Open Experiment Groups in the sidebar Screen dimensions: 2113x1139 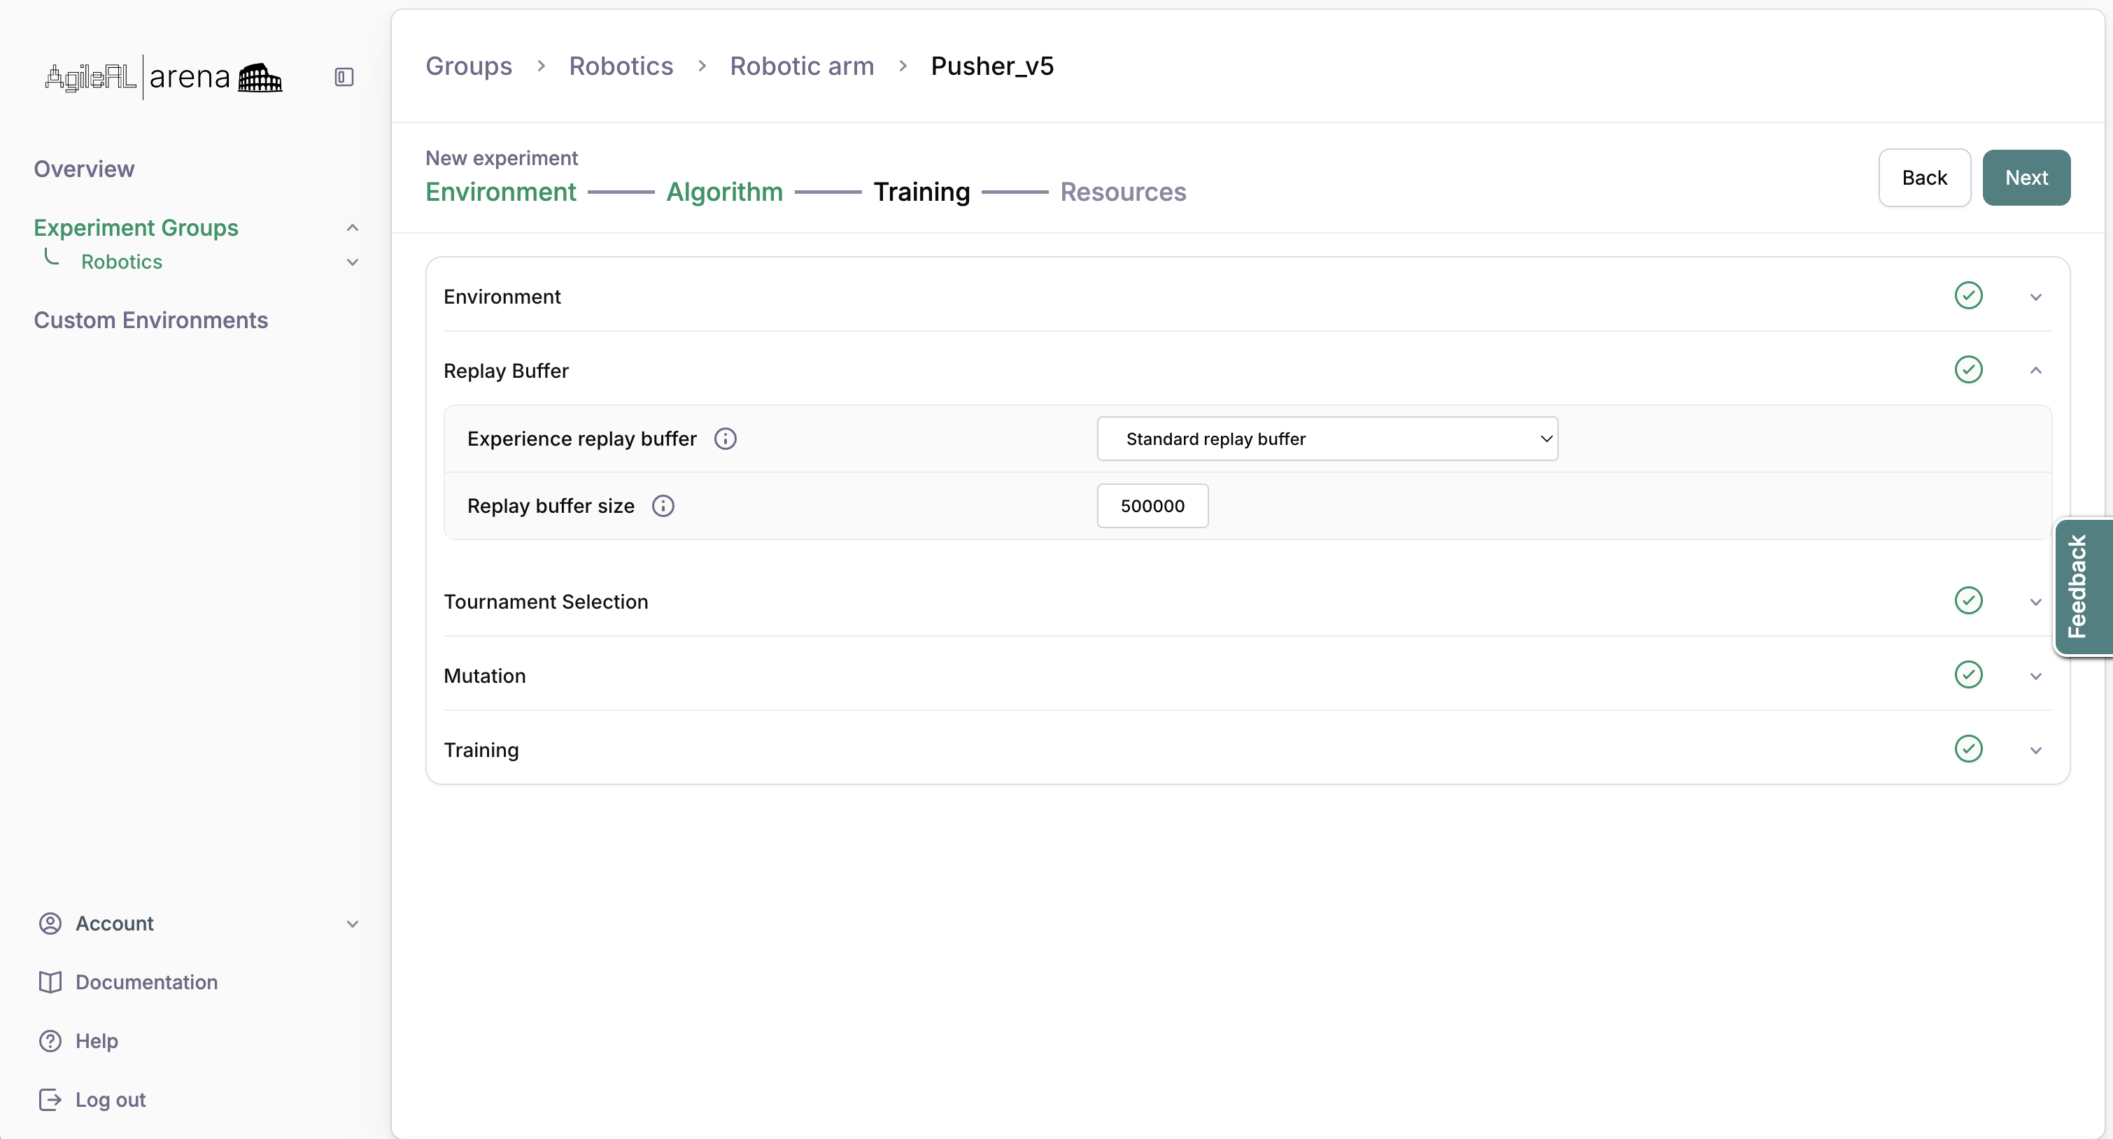135,228
